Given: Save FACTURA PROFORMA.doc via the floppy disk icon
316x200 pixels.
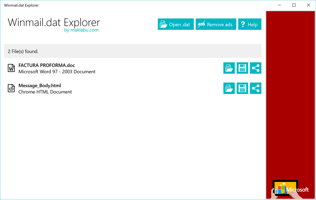Looking at the screenshot, I should coord(242,68).
